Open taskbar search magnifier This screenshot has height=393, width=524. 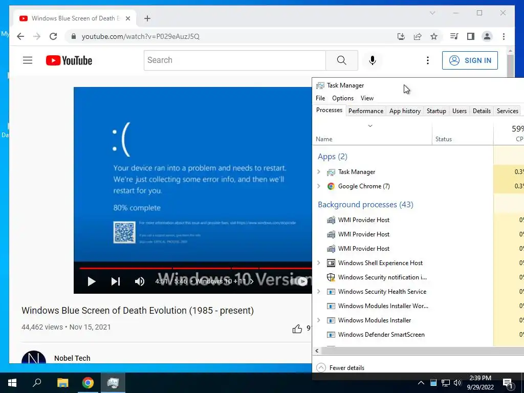(37, 383)
